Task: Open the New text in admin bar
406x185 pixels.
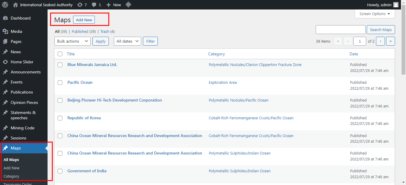Action: tap(117, 5)
